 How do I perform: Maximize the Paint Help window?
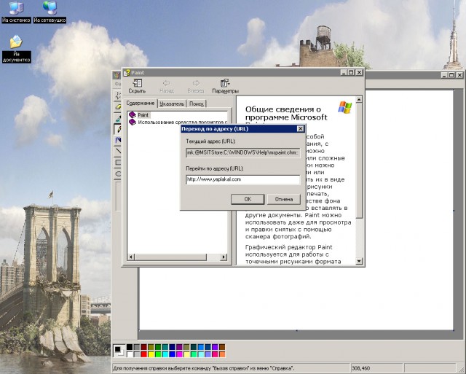[351, 72]
